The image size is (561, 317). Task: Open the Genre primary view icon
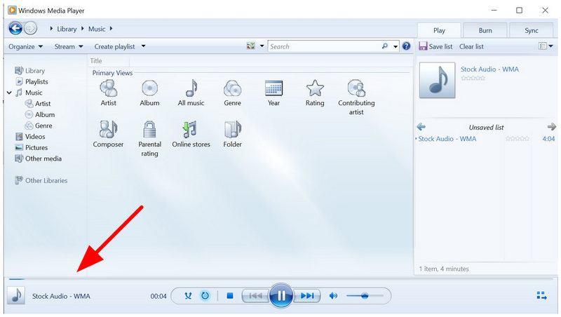(x=233, y=88)
